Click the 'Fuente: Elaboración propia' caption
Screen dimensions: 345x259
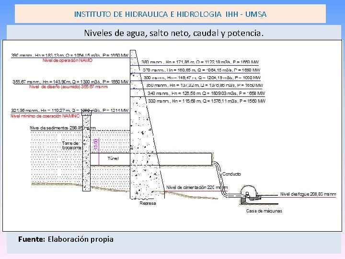click(66, 239)
